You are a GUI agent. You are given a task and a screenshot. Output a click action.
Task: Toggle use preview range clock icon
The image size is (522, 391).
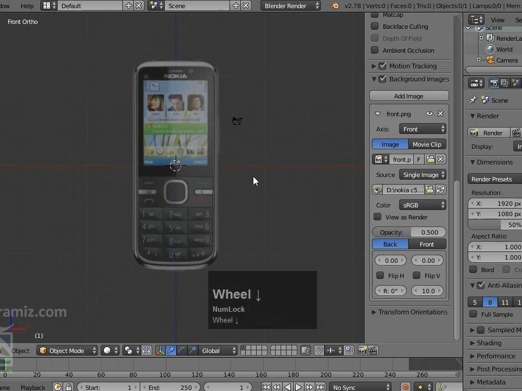coord(57,387)
